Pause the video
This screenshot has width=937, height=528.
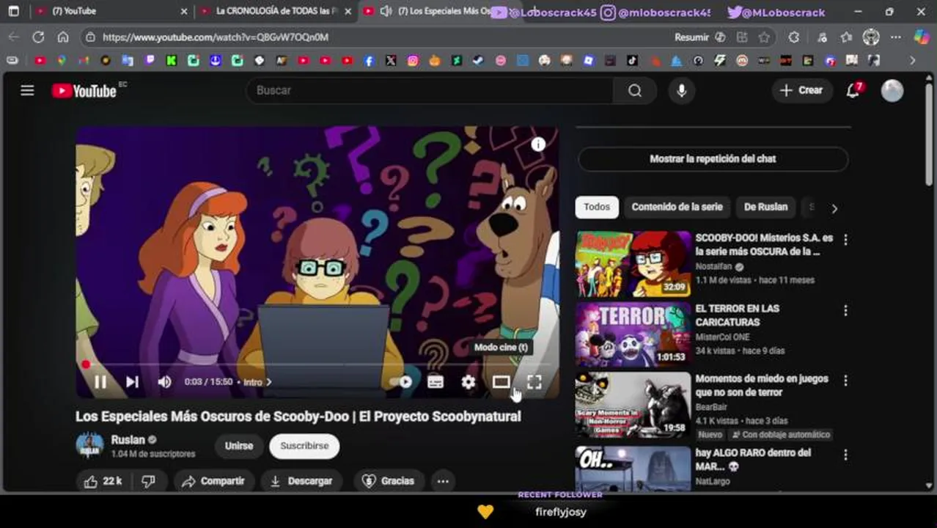pos(100,381)
